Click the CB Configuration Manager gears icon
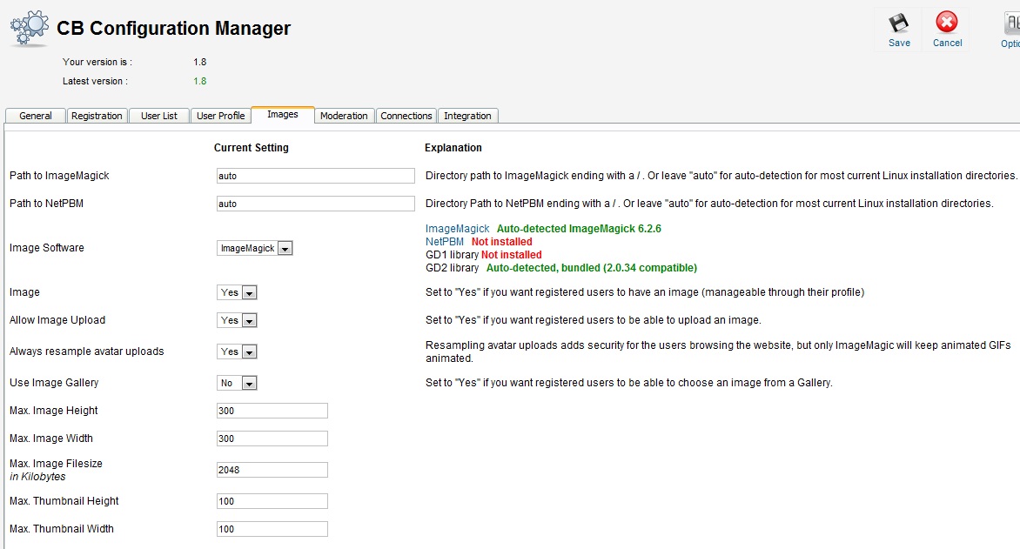Screen dimensions: 1020x549 point(30,28)
